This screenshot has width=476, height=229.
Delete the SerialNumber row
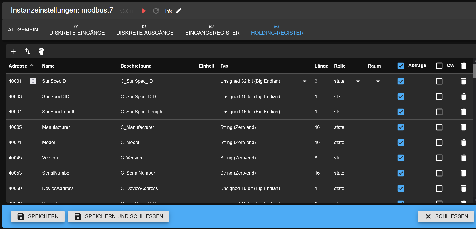[x=464, y=173]
